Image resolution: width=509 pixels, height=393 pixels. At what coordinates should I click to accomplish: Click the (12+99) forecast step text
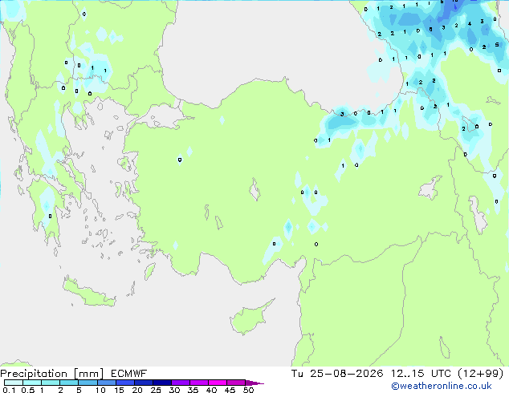[x=480, y=374]
